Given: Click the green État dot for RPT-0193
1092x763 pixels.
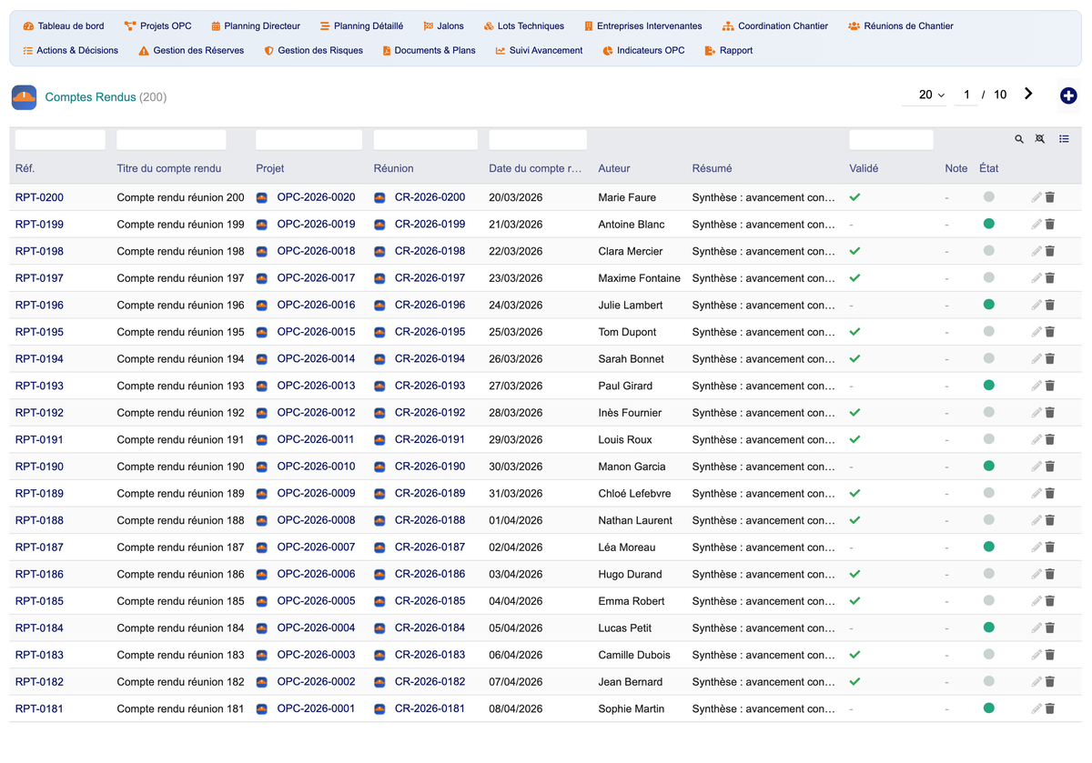Looking at the screenshot, I should pyautogui.click(x=989, y=386).
